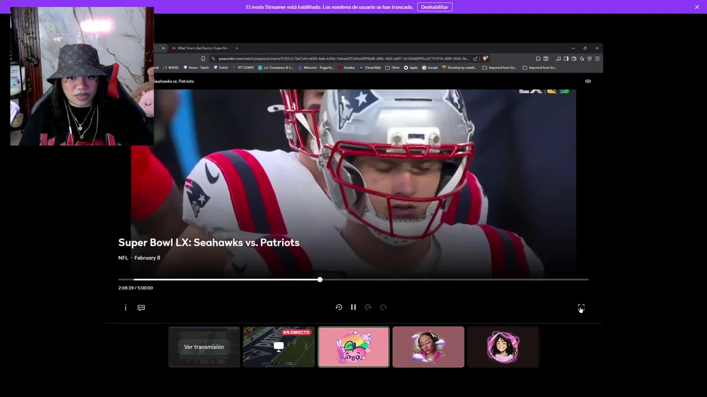This screenshot has height=397, width=707.
Task: Click the peacocktv.com address bar
Action: tap(344, 58)
